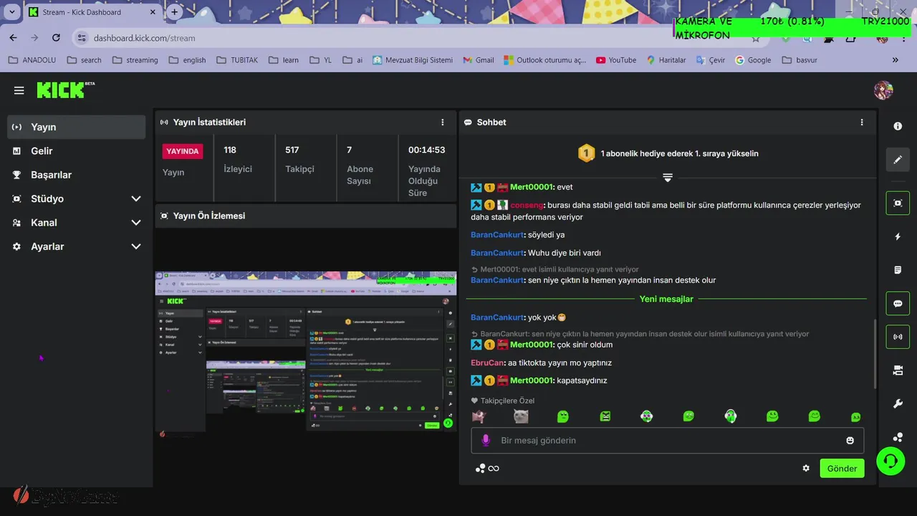View site information icon in address bar
The width and height of the screenshot is (917, 516).
[x=81, y=38]
